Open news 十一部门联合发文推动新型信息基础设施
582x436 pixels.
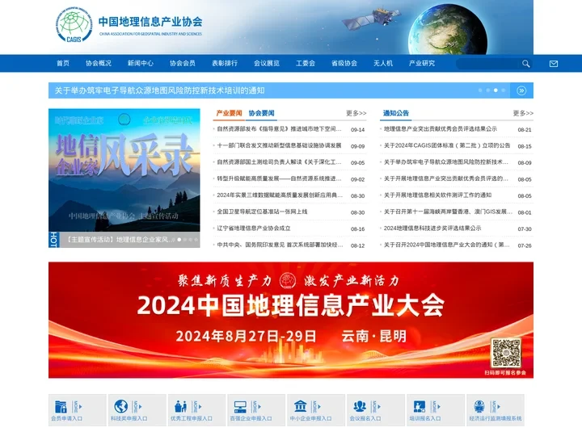point(279,145)
